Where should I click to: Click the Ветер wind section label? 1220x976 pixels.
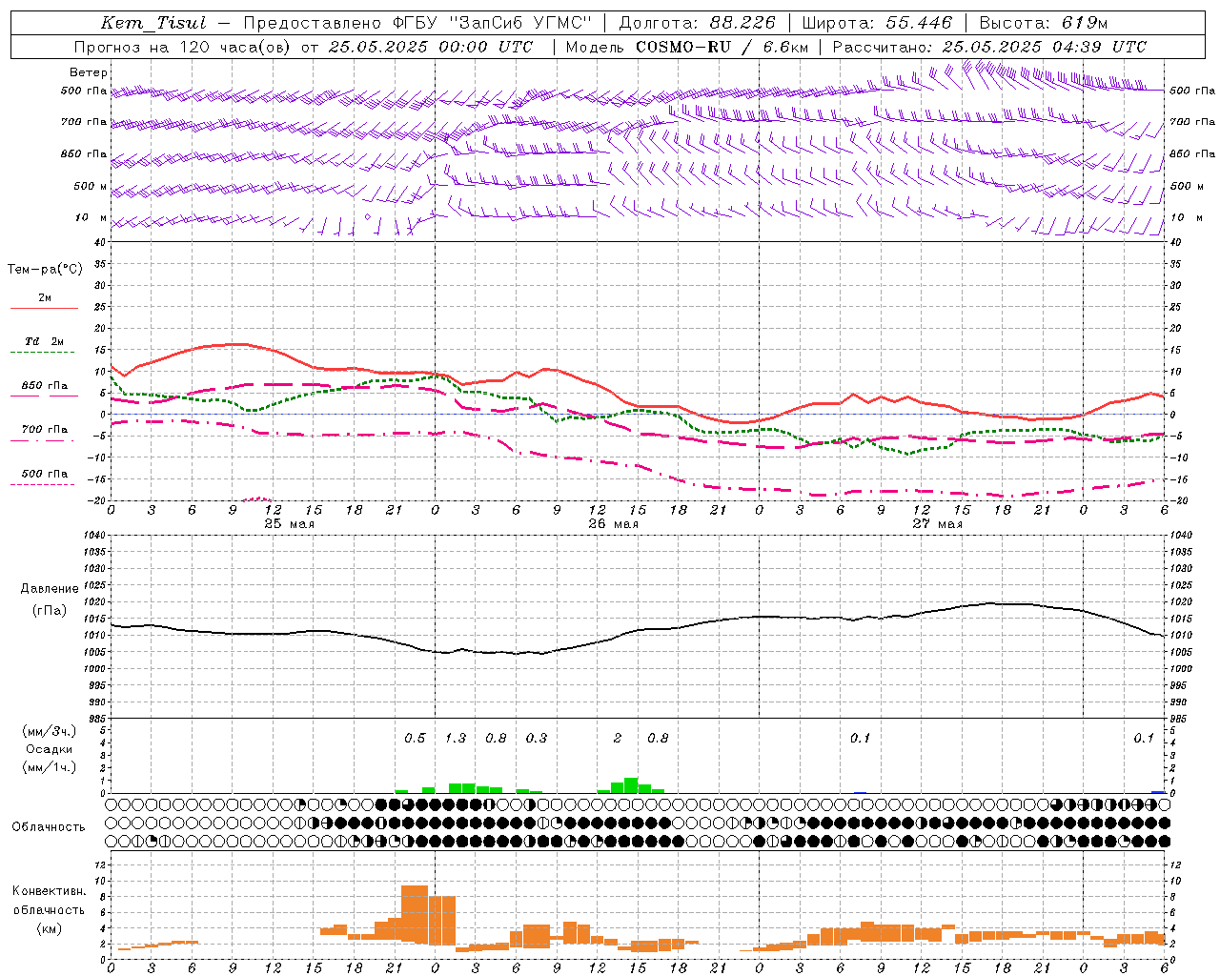point(89,72)
